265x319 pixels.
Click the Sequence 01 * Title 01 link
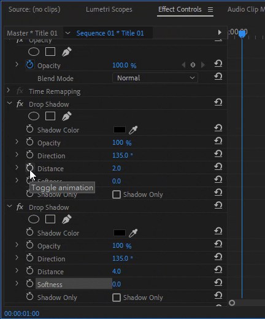click(110, 33)
